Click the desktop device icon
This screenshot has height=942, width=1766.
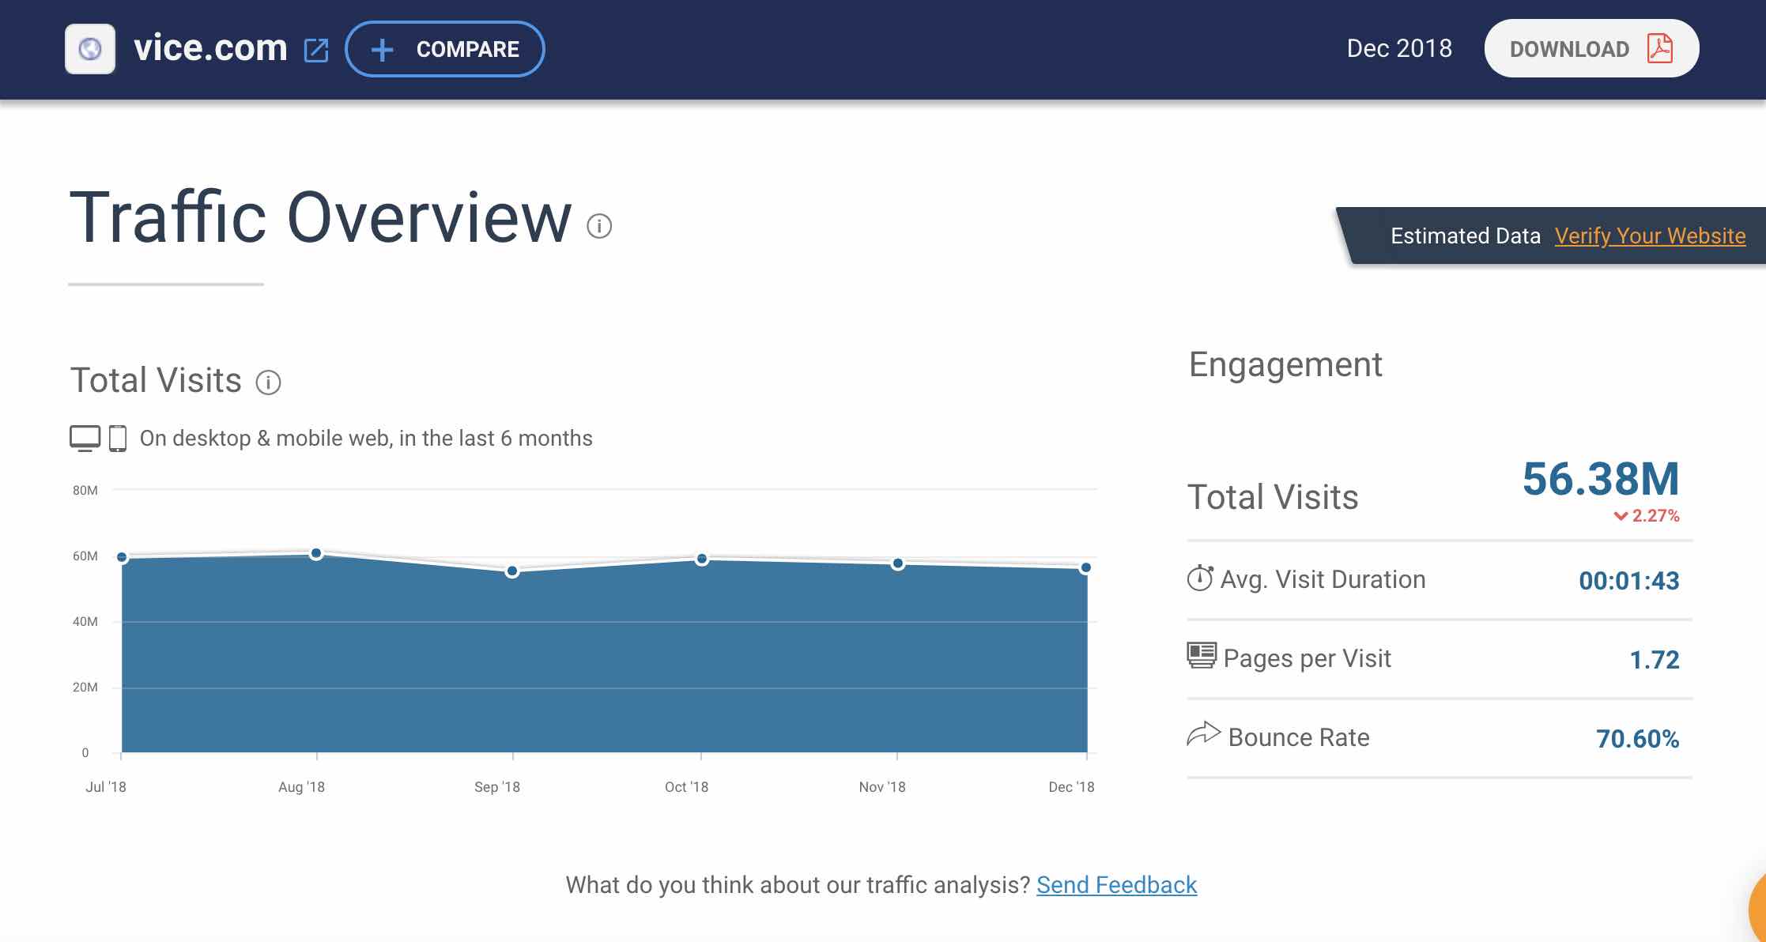85,438
